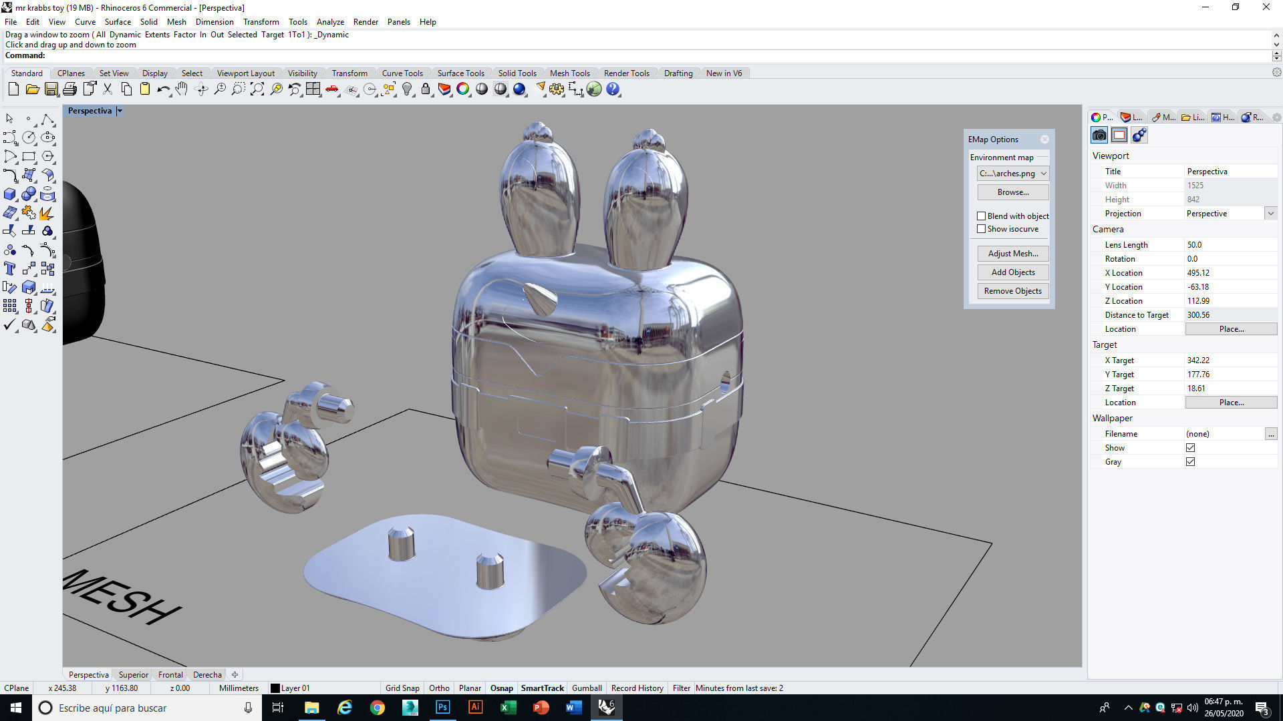
Task: Select the Text object T tool
Action: pos(10,268)
